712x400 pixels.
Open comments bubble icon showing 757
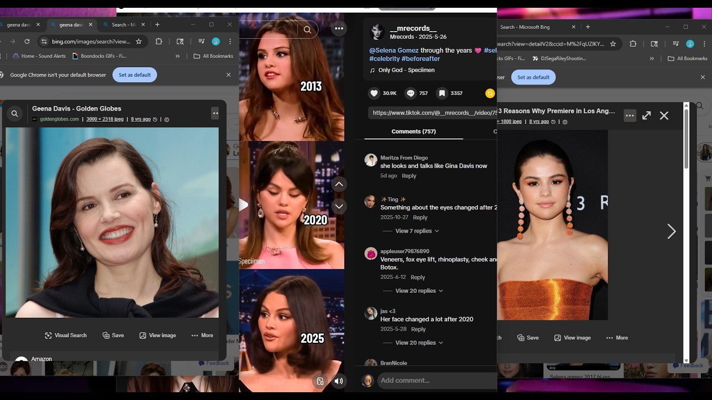[411, 93]
